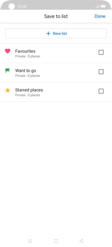Tap the yellow star Starred places icon
This screenshot has height=247, width=112.
click(x=8, y=90)
